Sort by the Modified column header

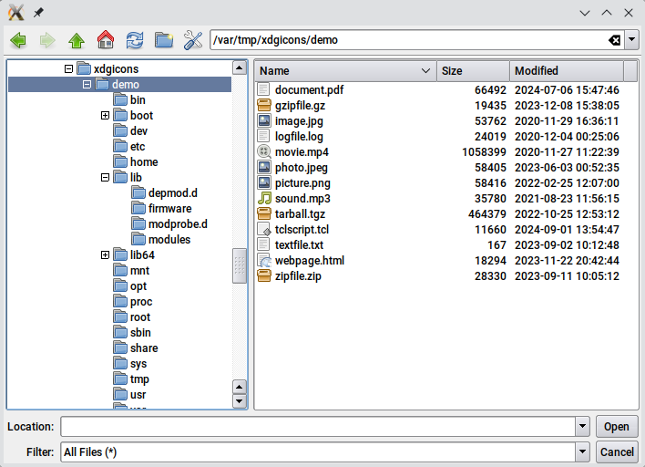click(x=567, y=71)
